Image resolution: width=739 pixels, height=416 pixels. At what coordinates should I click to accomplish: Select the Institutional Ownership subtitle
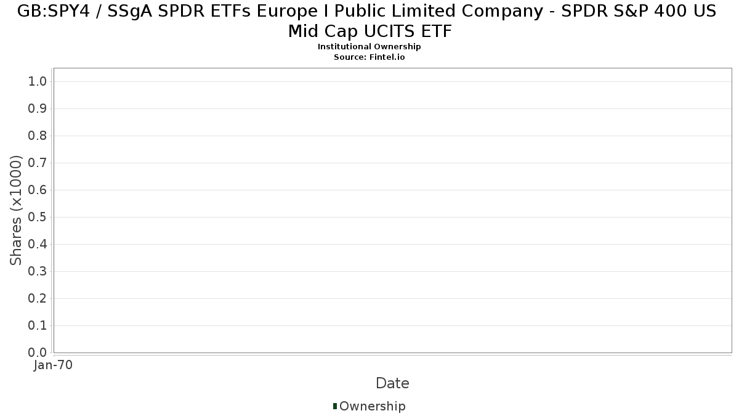point(369,47)
